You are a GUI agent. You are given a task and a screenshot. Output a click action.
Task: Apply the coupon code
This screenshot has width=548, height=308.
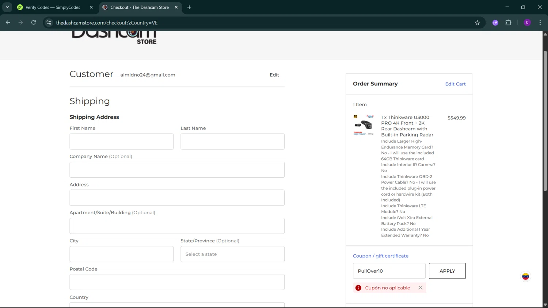click(447, 271)
